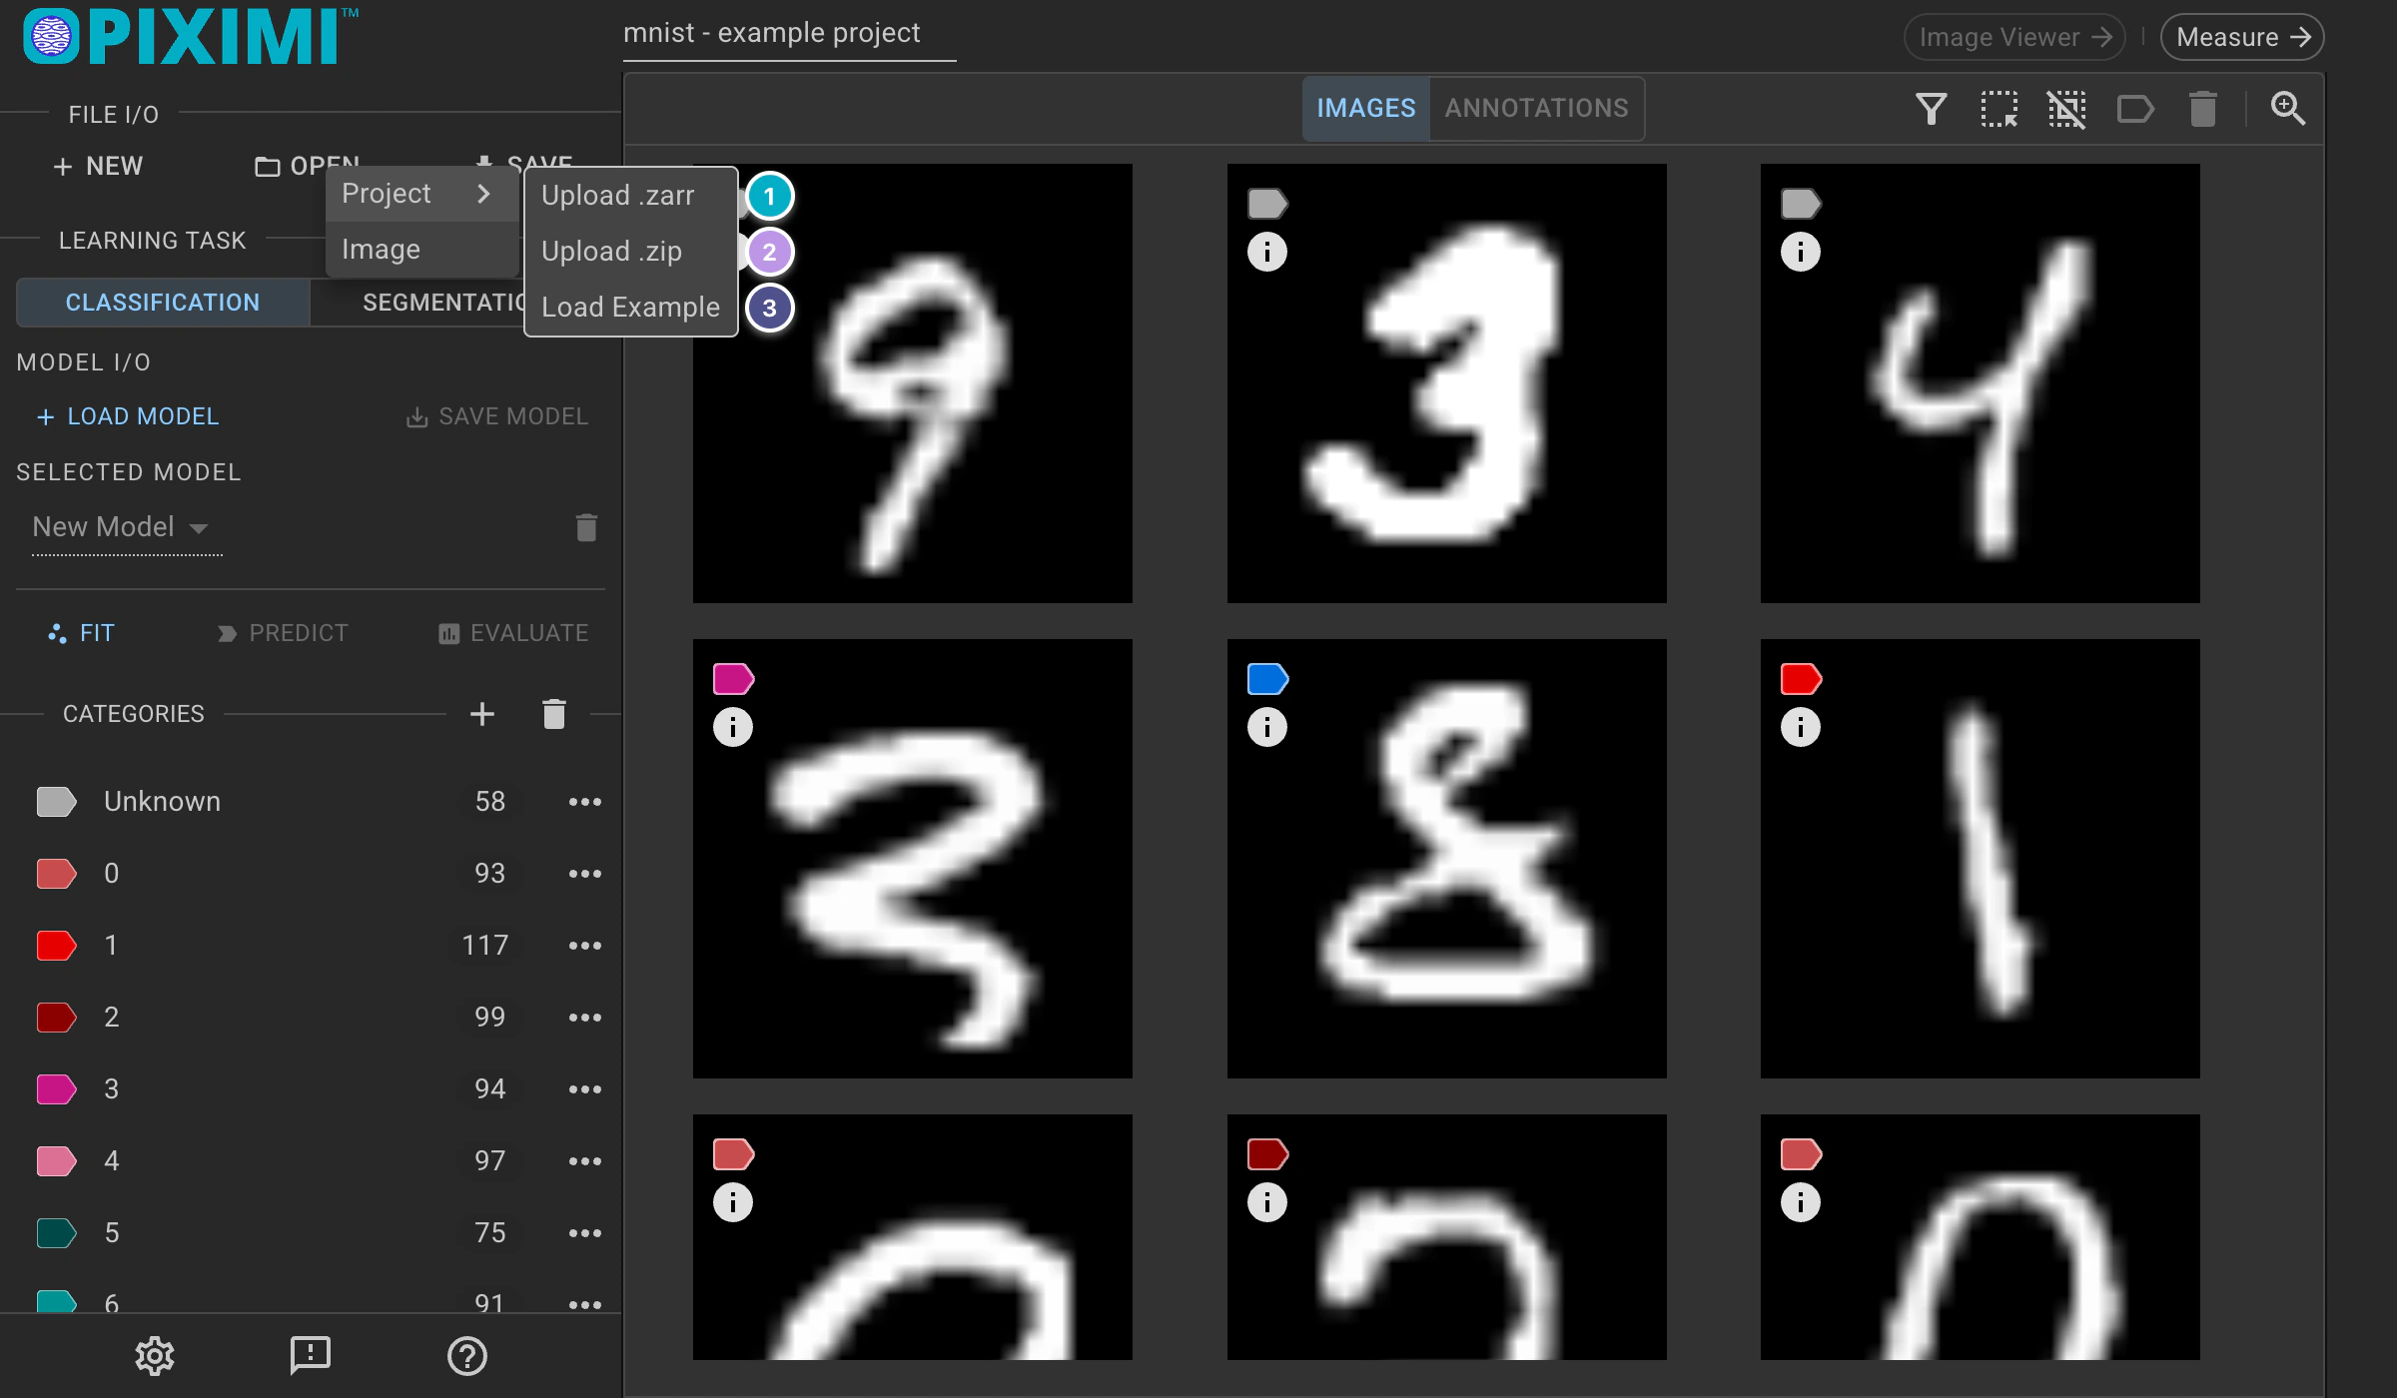Screen dimensions: 2397x1398
Task: Select the Image menu entry
Action: pos(421,250)
